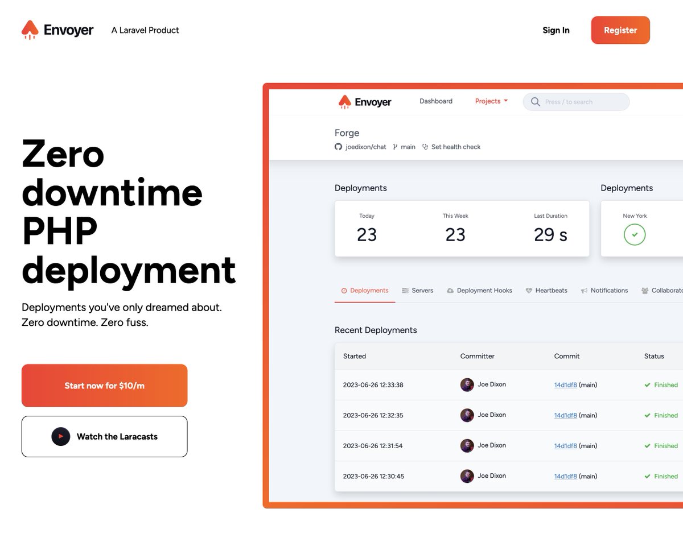Click the Status column header

coord(654,356)
